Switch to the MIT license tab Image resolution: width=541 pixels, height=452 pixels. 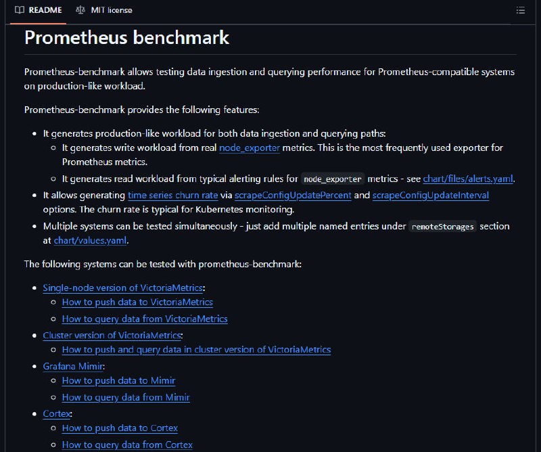(x=104, y=10)
